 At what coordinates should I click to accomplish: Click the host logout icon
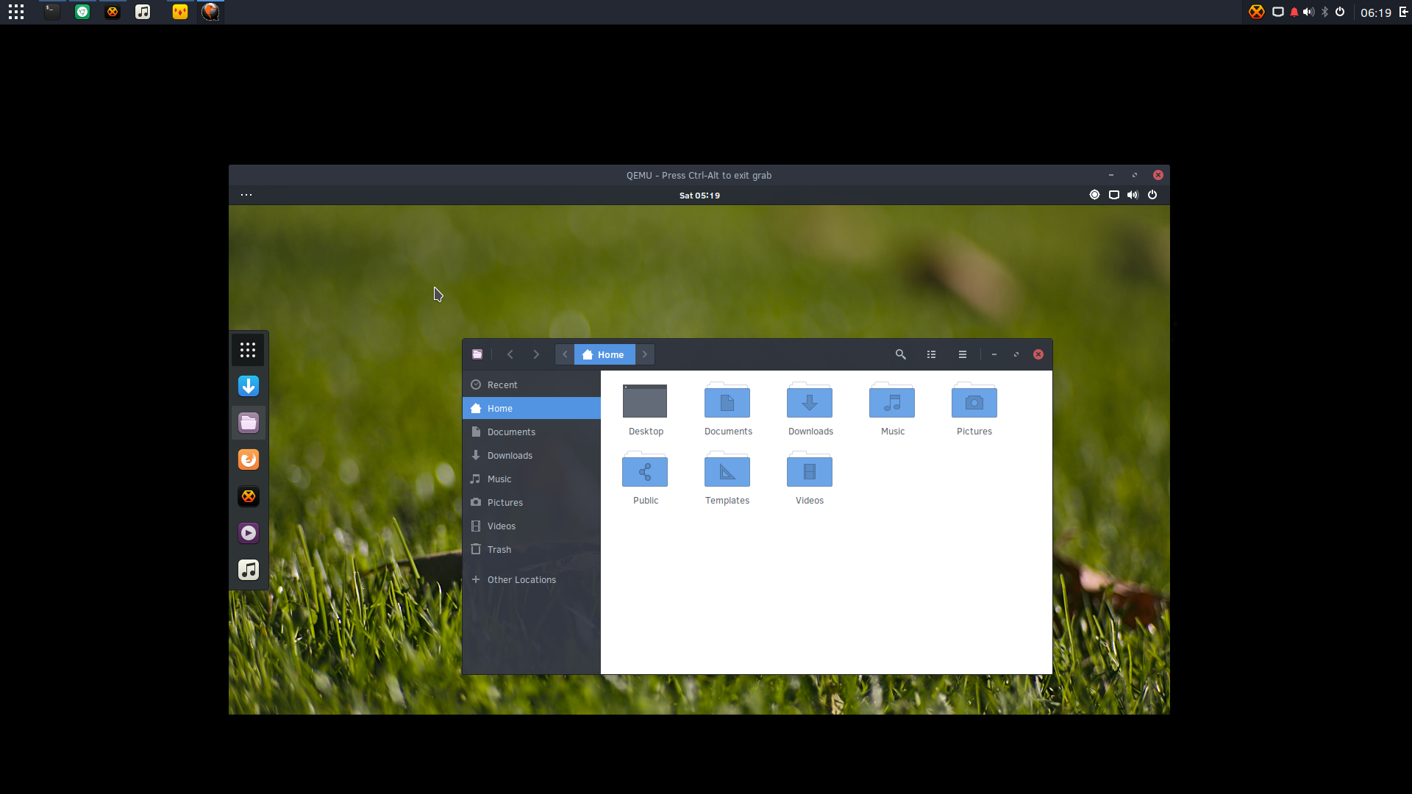(x=1403, y=12)
